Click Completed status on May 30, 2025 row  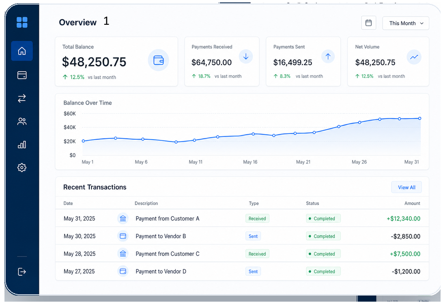[323, 236]
